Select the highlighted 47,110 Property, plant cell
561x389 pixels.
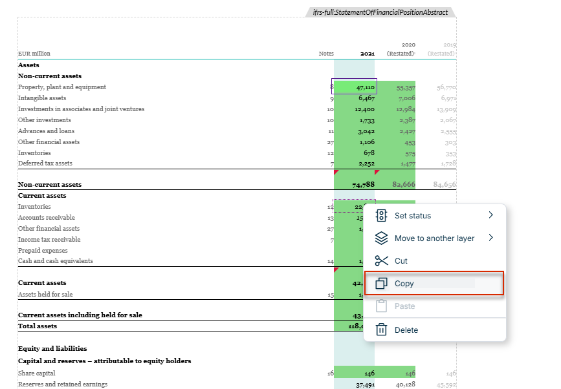point(354,87)
